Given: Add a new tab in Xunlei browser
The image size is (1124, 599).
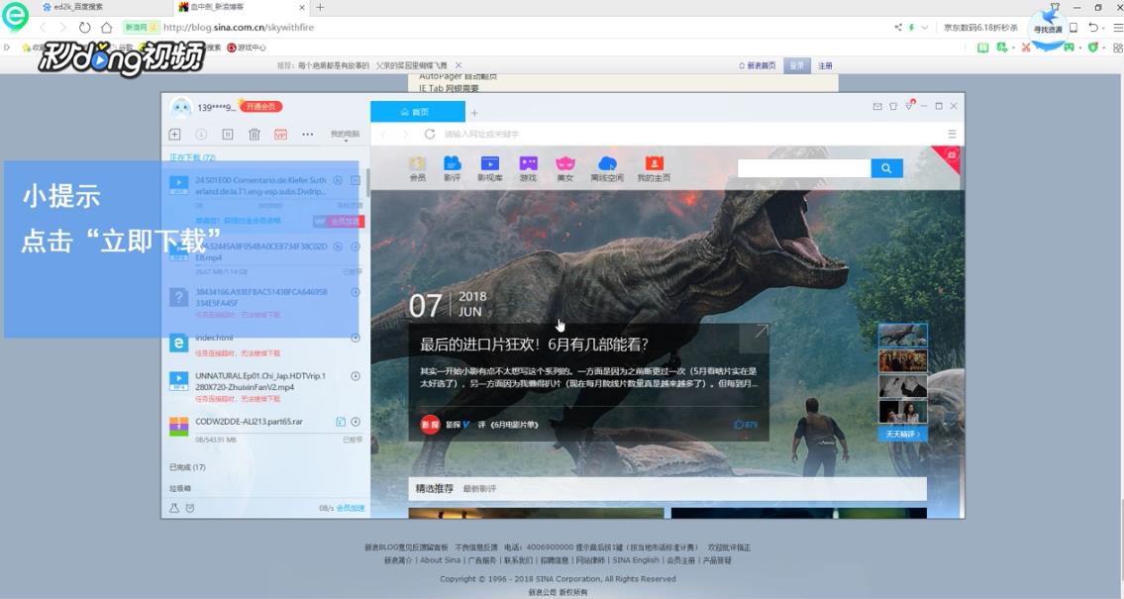Looking at the screenshot, I should tap(473, 113).
